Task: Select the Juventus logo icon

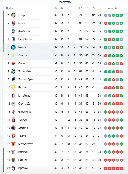Action: [x=13, y=39]
